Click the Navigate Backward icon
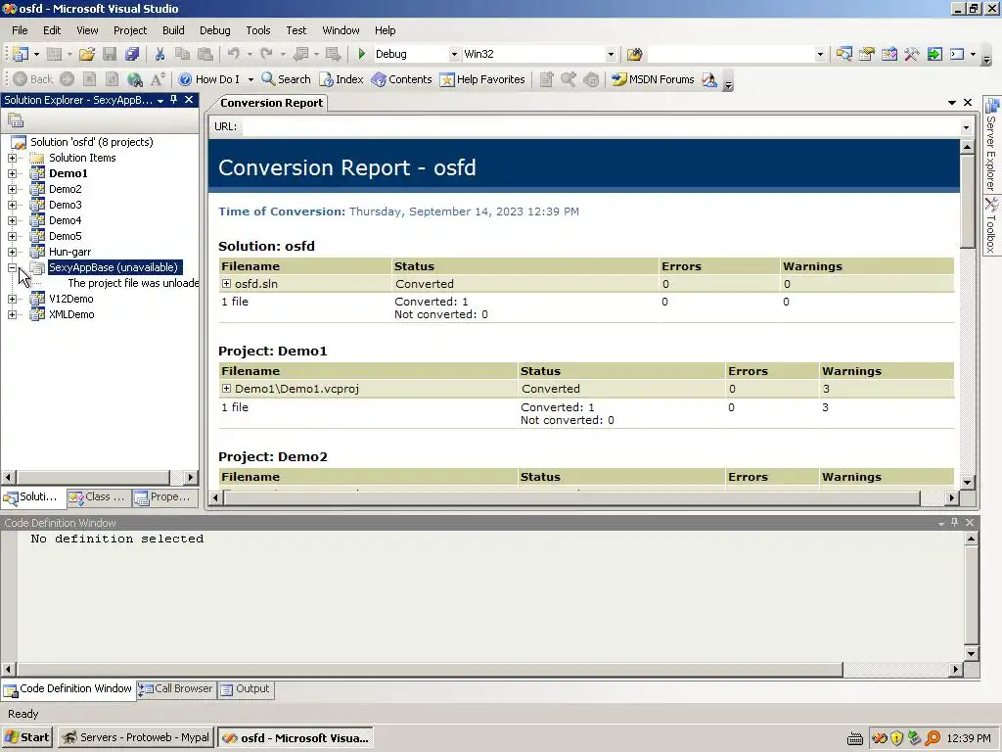The height and width of the screenshot is (752, 1002). pyautogui.click(x=300, y=55)
